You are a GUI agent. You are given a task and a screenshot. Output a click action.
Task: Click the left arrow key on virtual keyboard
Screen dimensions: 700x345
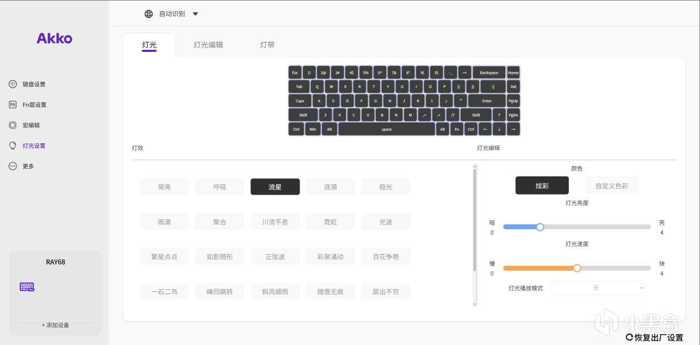click(x=485, y=129)
